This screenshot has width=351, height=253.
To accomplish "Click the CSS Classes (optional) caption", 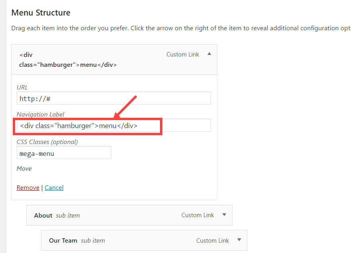I will coord(47,142).
